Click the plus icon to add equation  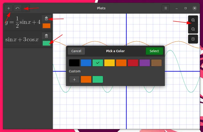(9, 8)
